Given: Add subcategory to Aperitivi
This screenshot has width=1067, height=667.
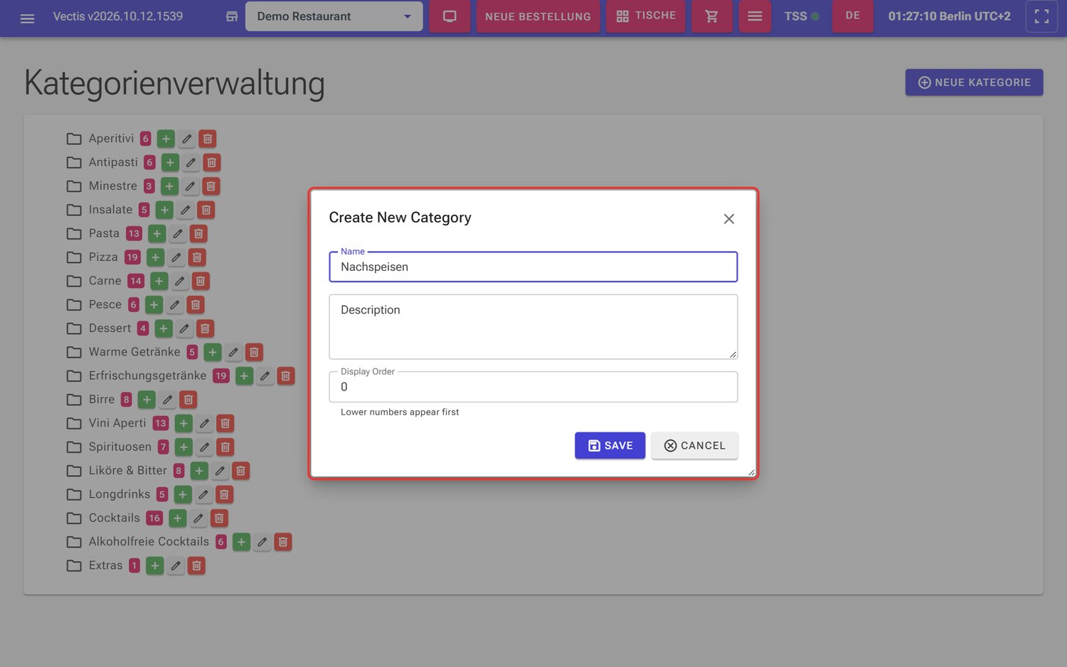Looking at the screenshot, I should 166,139.
